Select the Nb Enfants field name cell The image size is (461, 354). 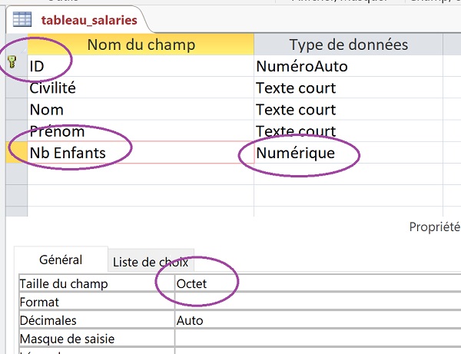point(141,153)
